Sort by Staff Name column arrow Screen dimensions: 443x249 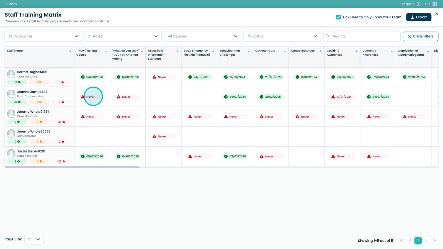pyautogui.click(x=70, y=51)
